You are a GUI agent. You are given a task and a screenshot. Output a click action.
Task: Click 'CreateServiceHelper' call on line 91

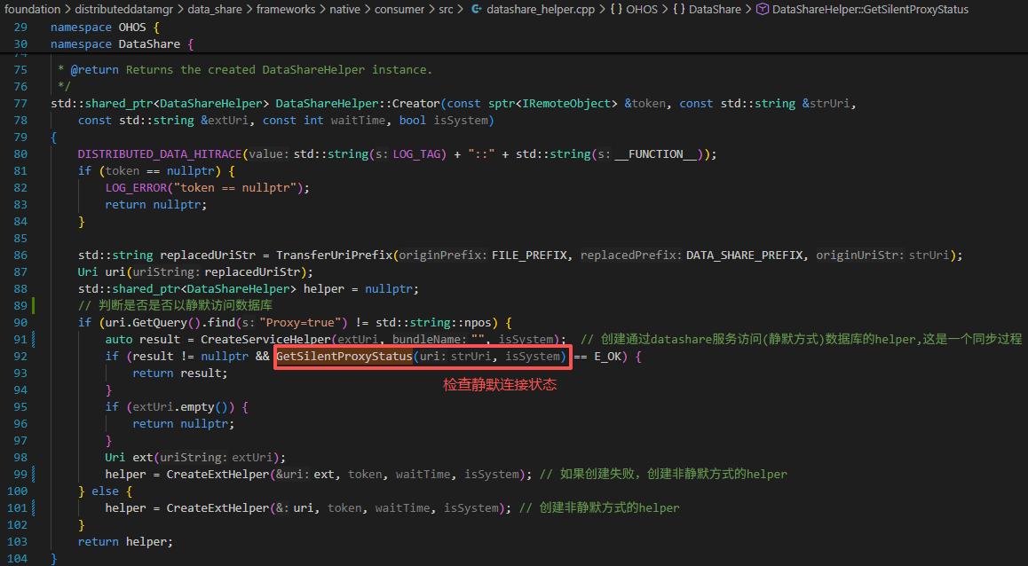coord(265,340)
